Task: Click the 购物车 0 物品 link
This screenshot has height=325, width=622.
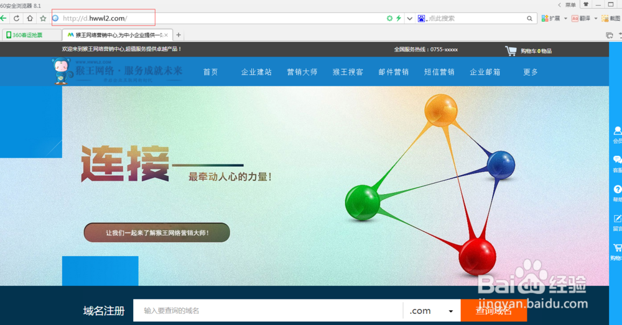Action: coord(536,51)
